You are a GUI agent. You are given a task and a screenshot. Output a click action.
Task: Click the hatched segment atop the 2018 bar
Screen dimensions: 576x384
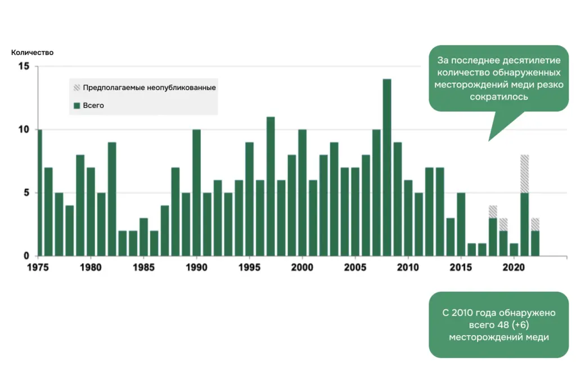click(x=493, y=211)
